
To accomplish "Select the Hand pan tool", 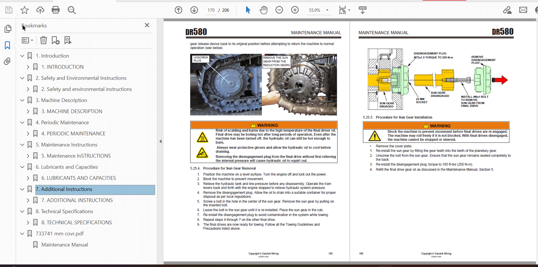I will click(x=263, y=10).
